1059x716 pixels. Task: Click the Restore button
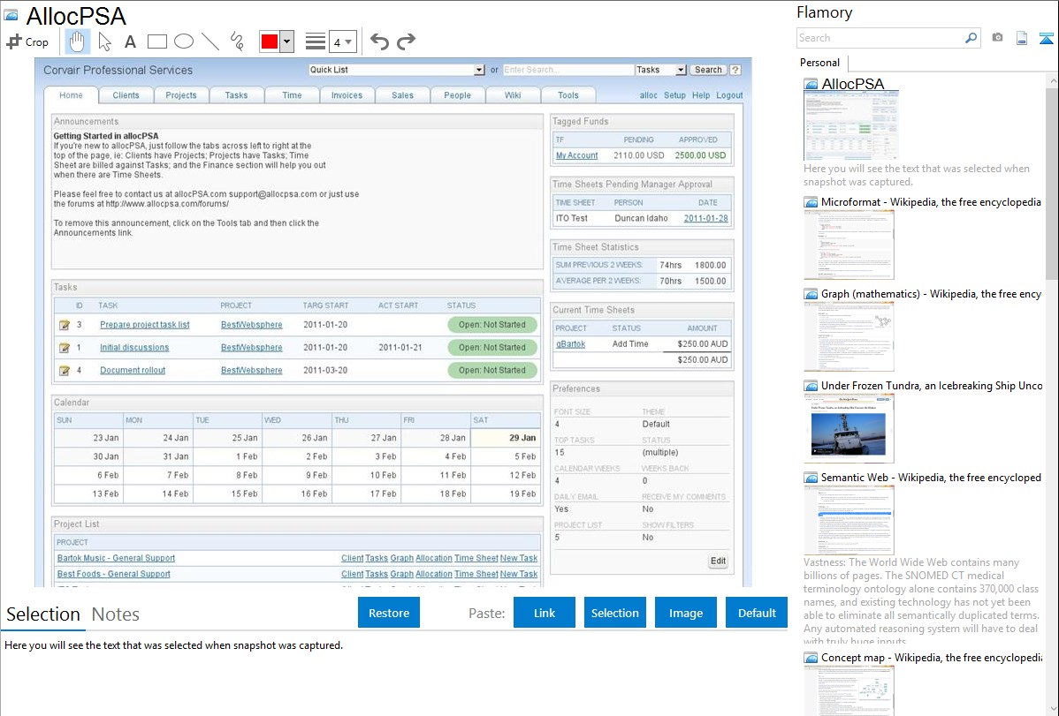point(389,613)
